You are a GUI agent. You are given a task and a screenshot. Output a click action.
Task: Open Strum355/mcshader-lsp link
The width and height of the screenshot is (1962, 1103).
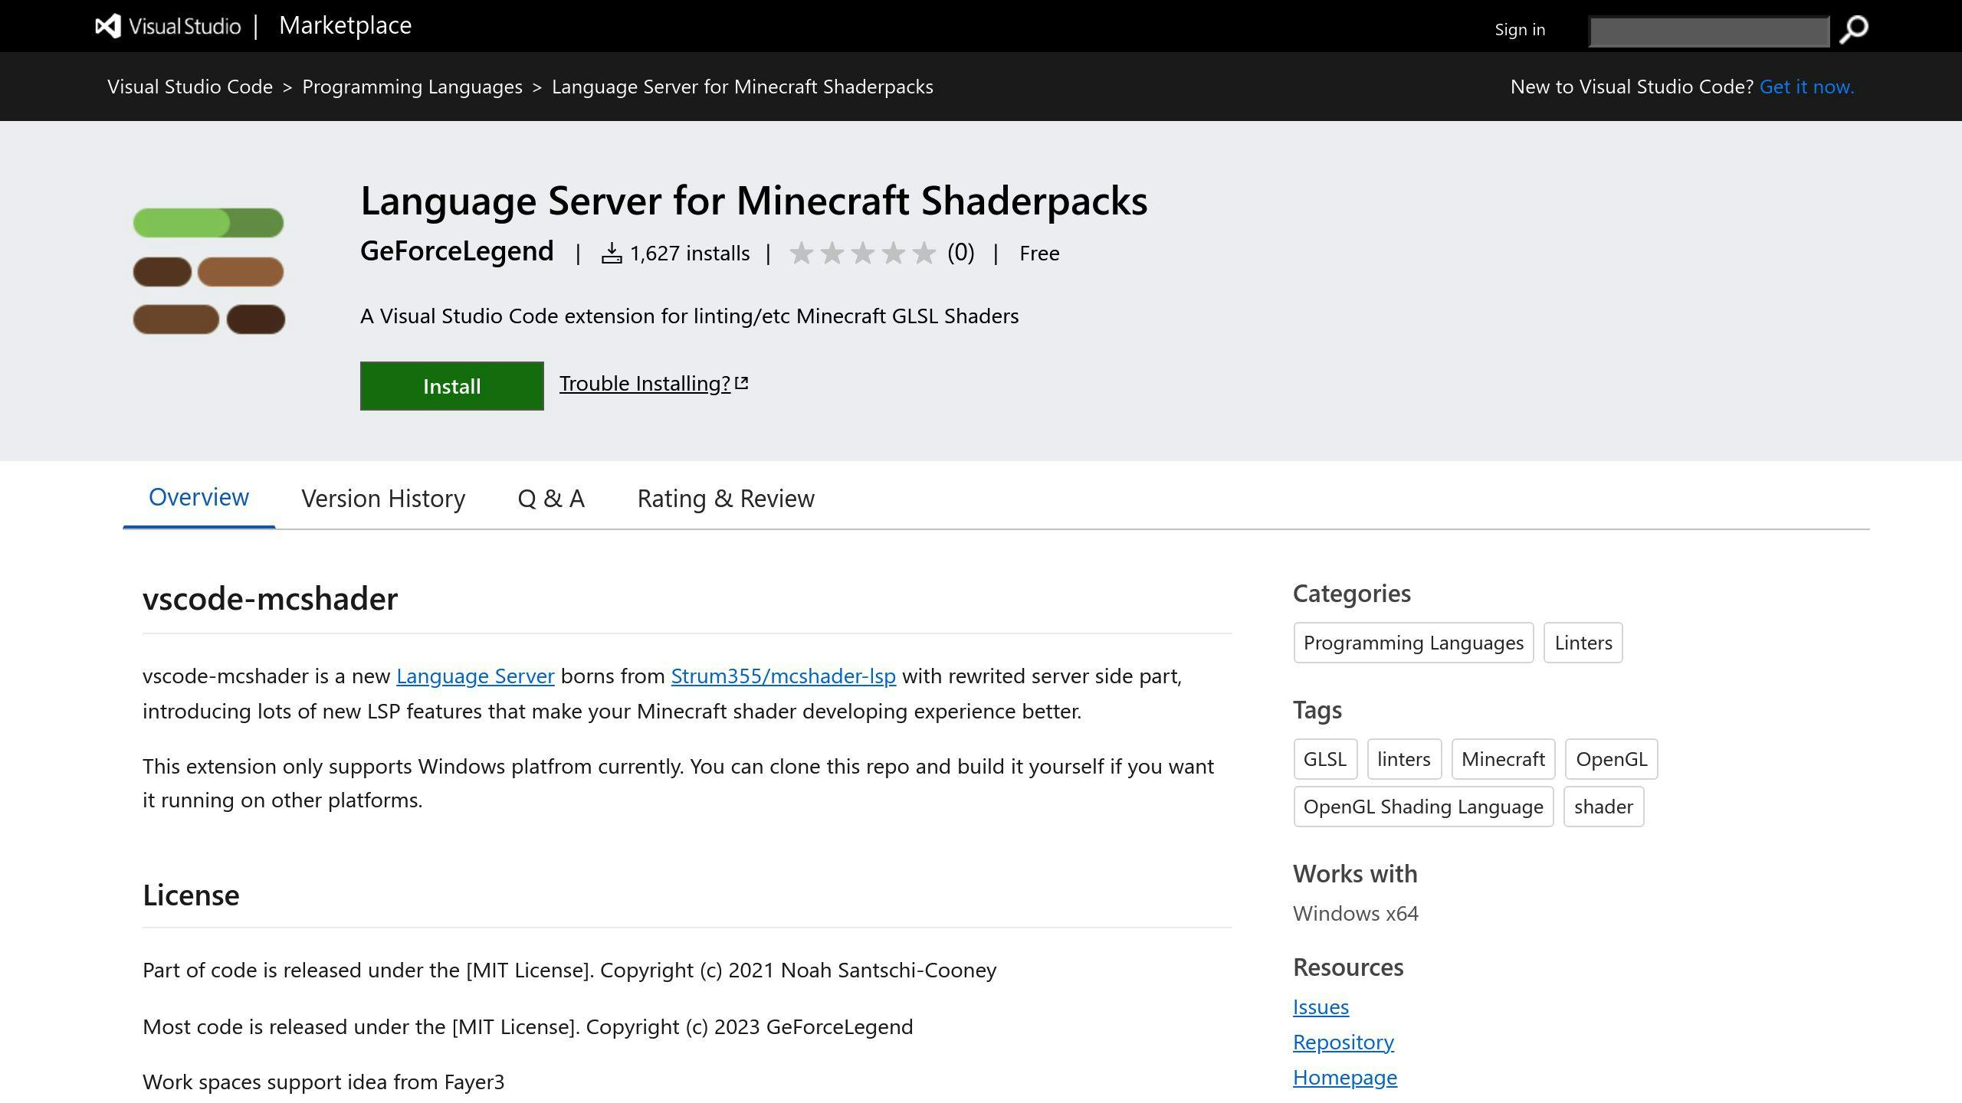click(x=783, y=676)
